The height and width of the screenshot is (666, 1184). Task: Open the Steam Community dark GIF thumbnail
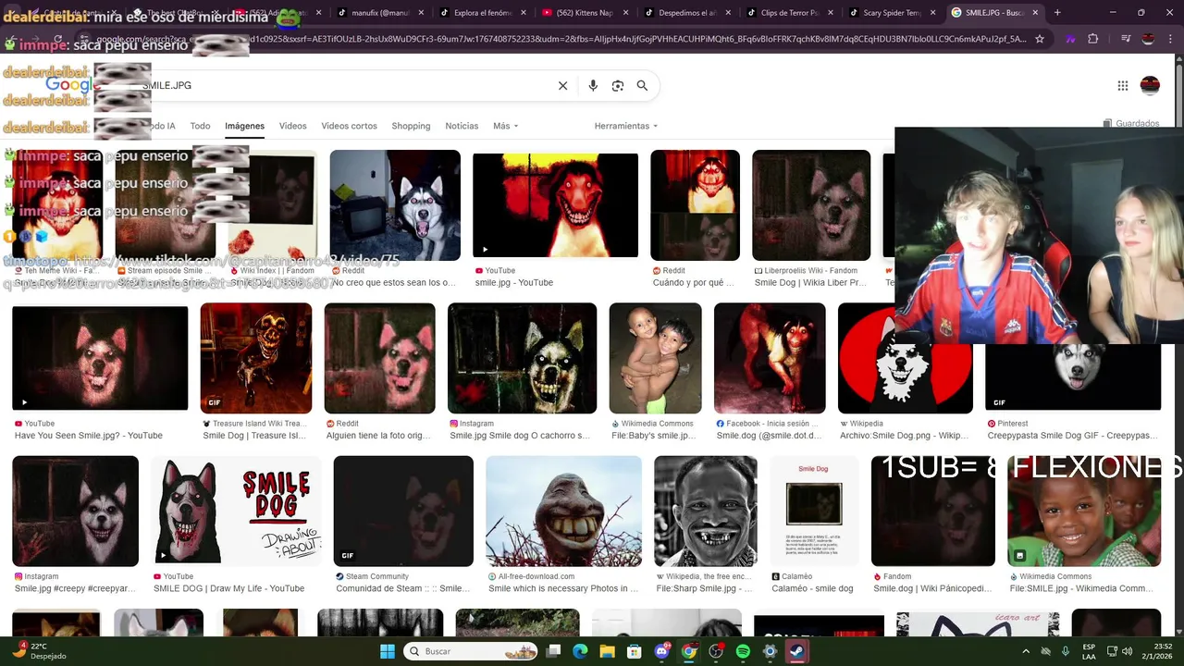coord(403,511)
